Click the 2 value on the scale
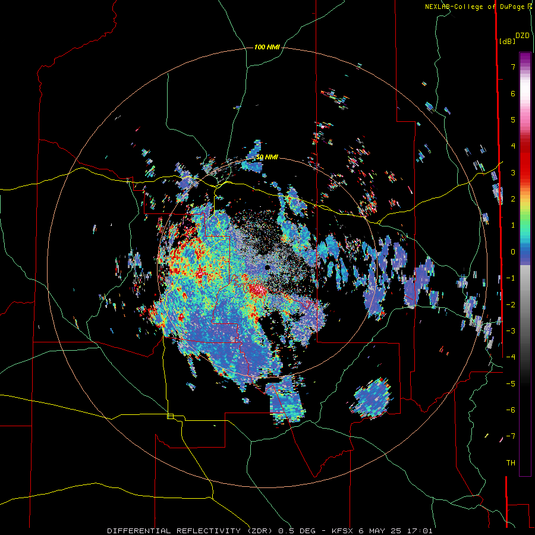Viewport: 535px width, 535px height. point(513,199)
